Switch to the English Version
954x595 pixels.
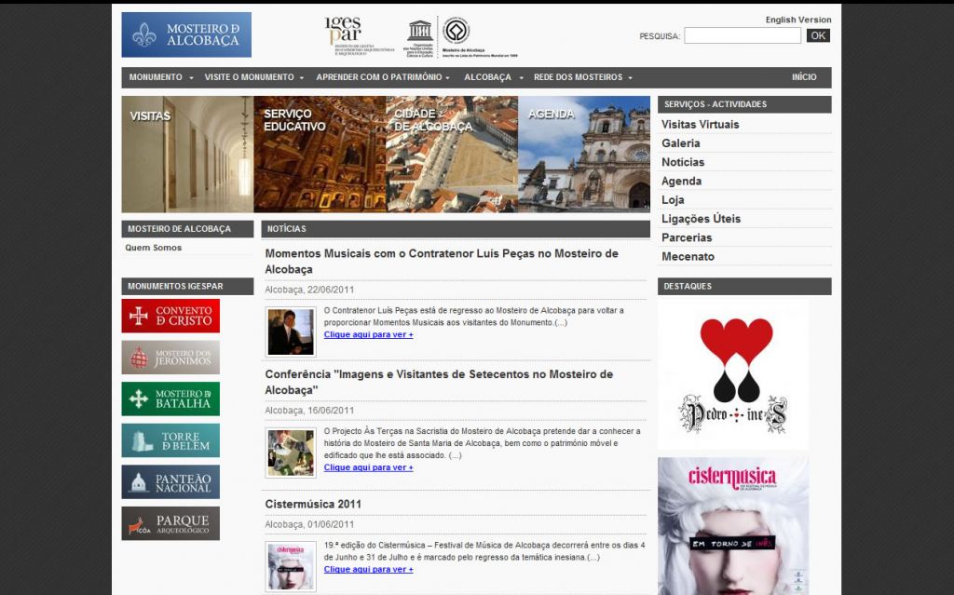(798, 20)
